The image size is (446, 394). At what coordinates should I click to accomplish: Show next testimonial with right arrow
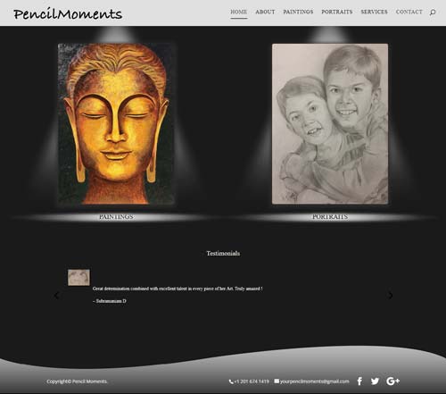tap(391, 296)
